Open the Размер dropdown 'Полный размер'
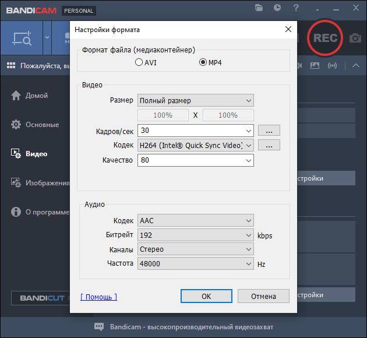Viewport: 367px width, 338px height. (196, 100)
